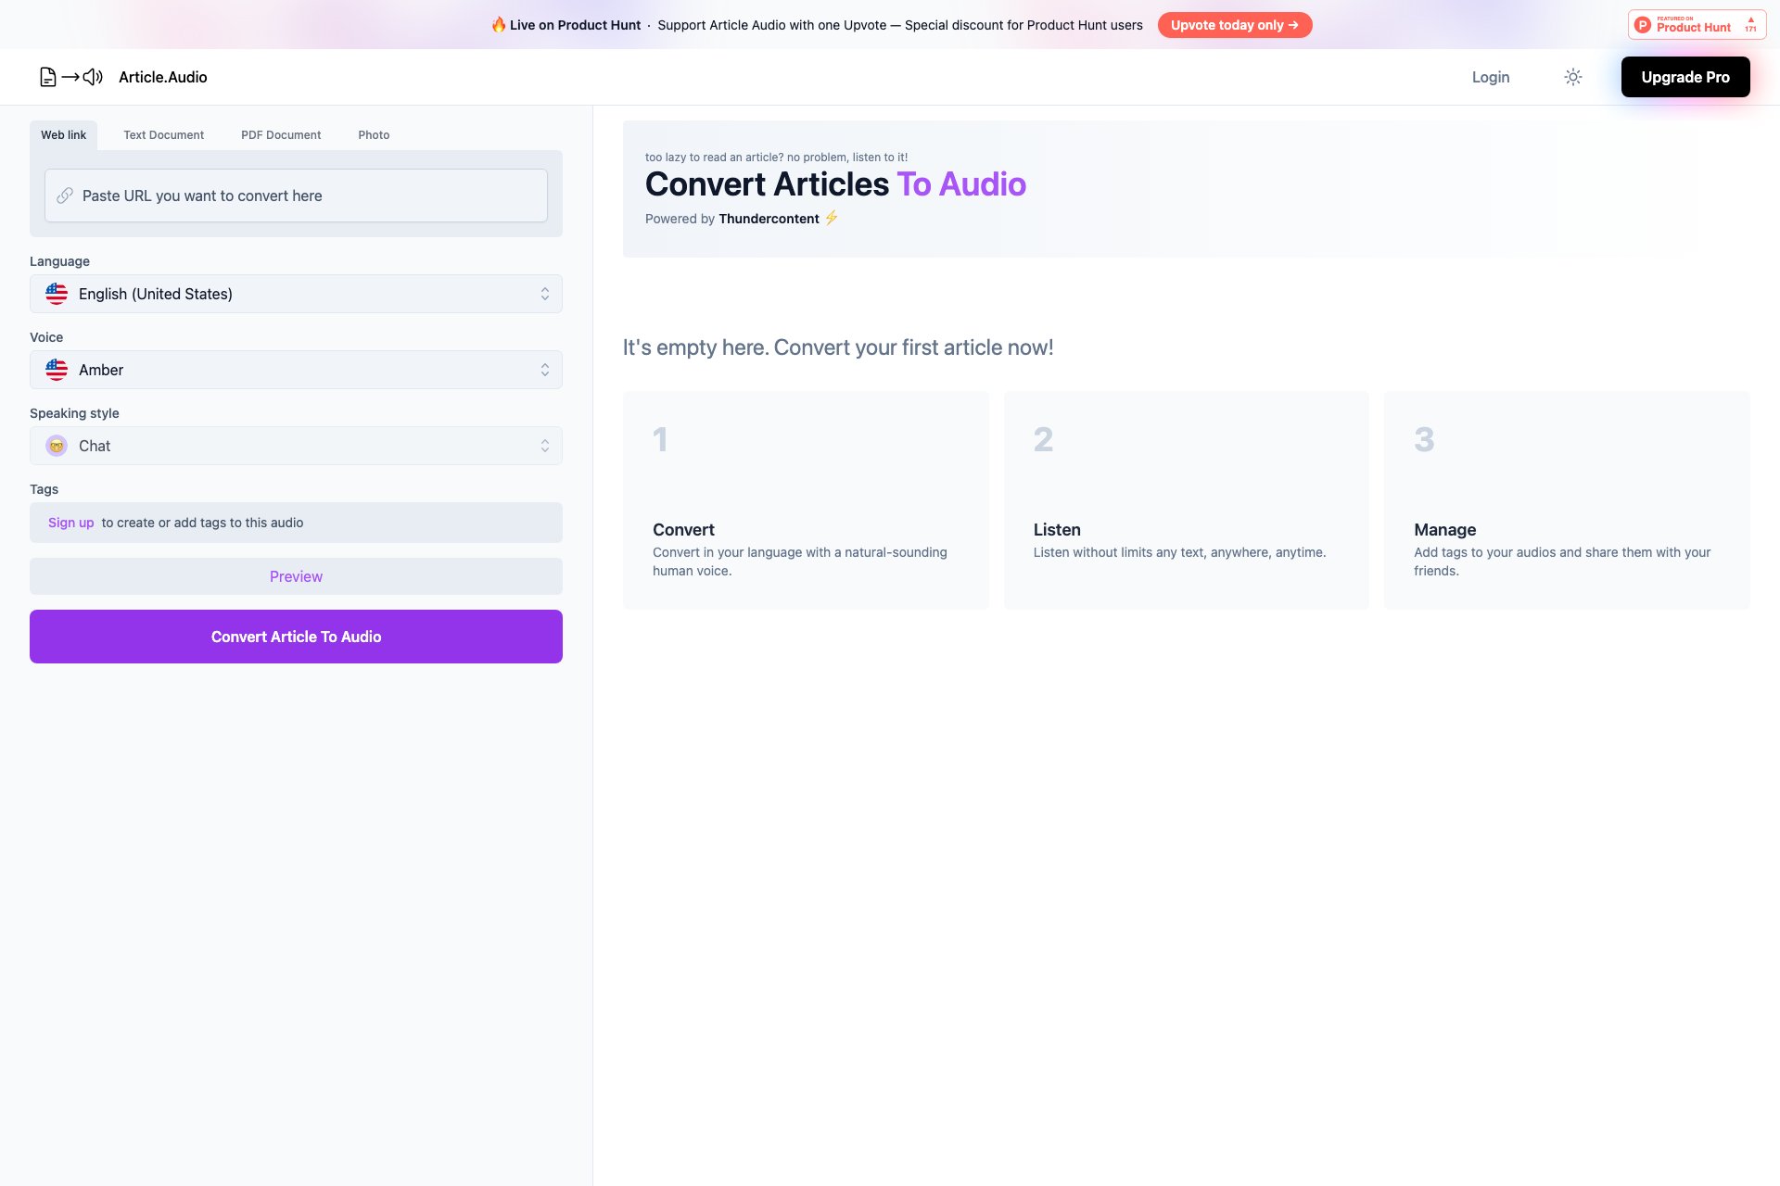Click the Preview button
The image size is (1780, 1186).
[x=296, y=576]
